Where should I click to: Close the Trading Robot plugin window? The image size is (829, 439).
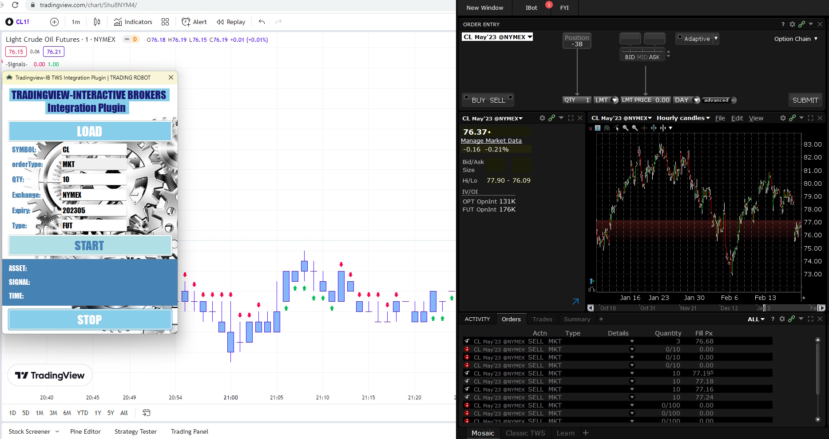click(171, 77)
